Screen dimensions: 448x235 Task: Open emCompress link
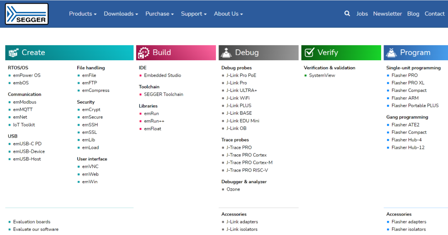pos(96,91)
